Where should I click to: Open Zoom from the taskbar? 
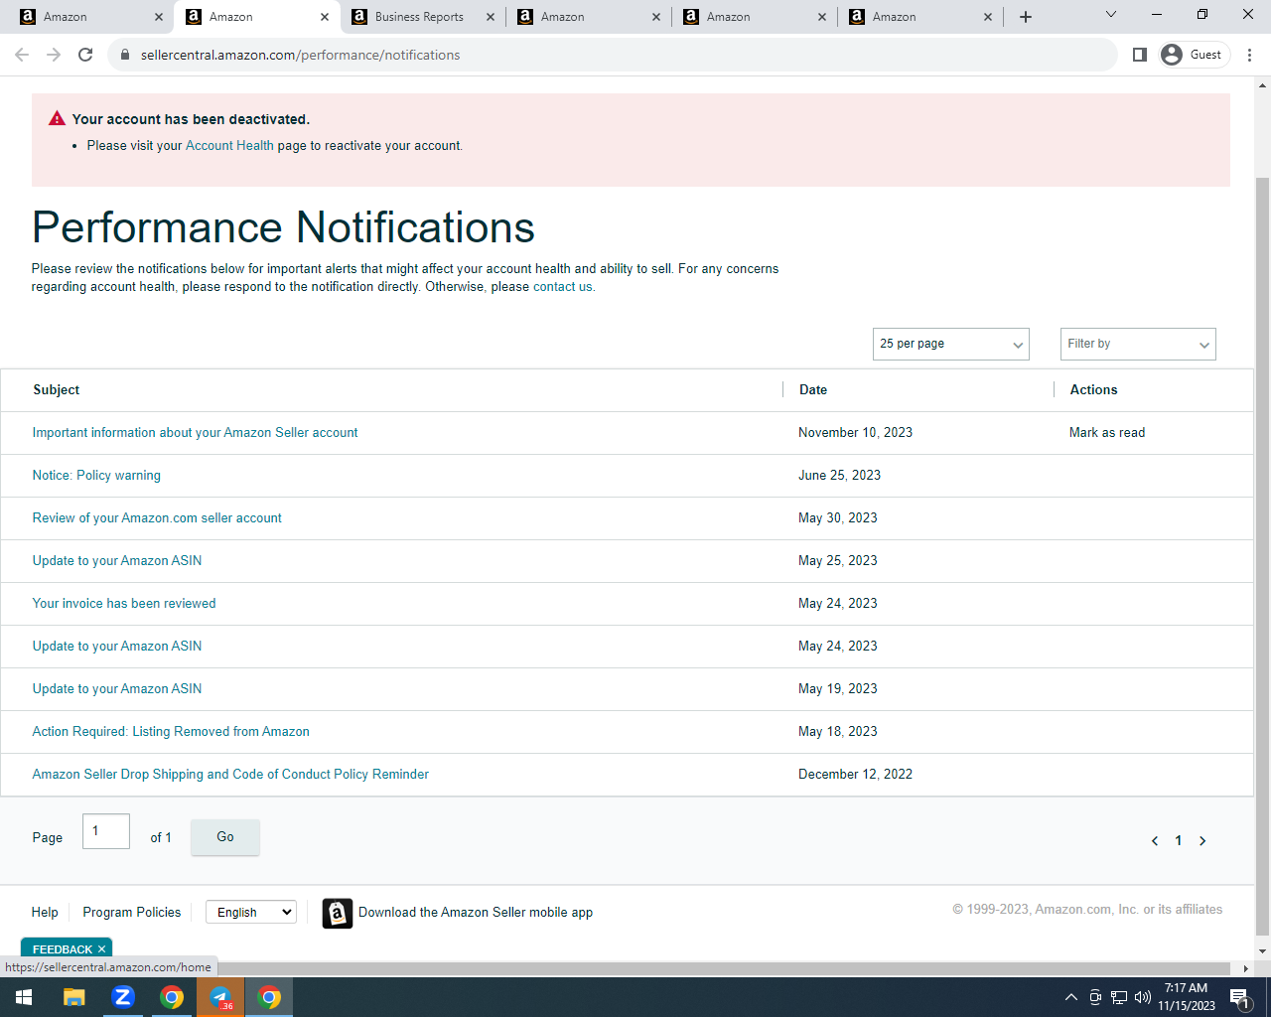[x=123, y=997]
